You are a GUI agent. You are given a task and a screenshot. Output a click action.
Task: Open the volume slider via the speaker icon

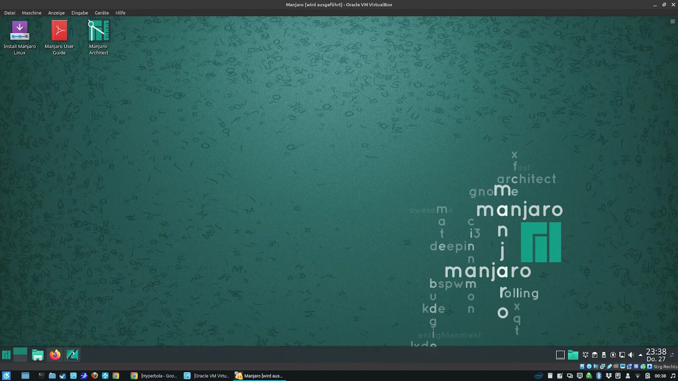click(631, 355)
